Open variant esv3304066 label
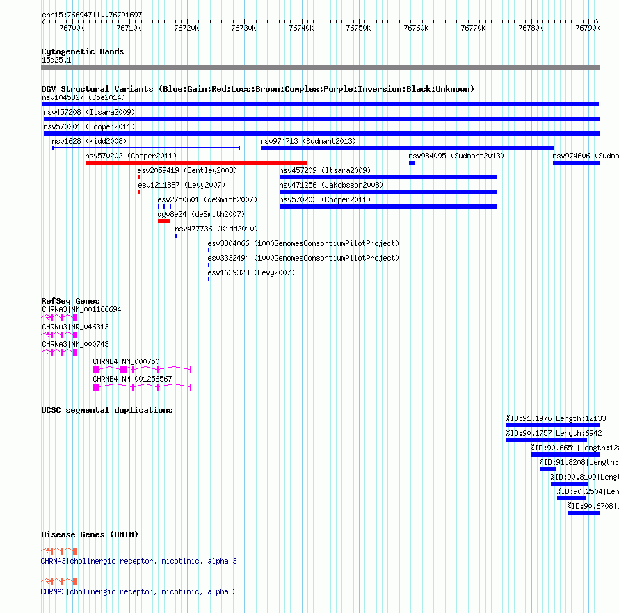619x613 pixels. [x=303, y=243]
